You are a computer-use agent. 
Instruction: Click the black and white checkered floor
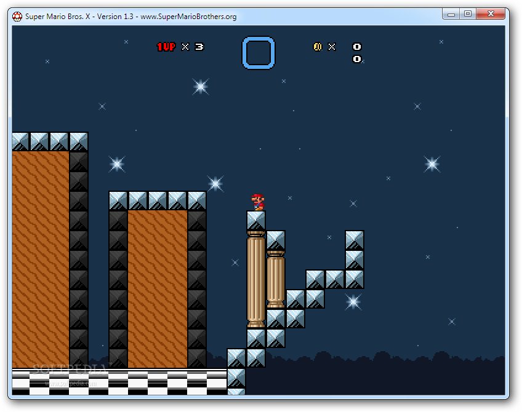point(119,382)
